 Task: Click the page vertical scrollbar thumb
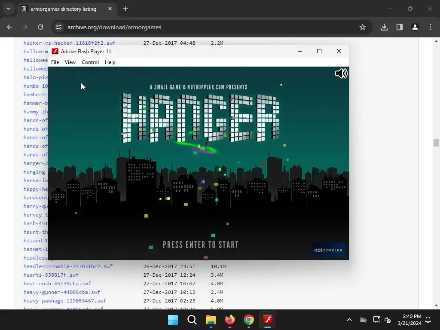click(436, 143)
